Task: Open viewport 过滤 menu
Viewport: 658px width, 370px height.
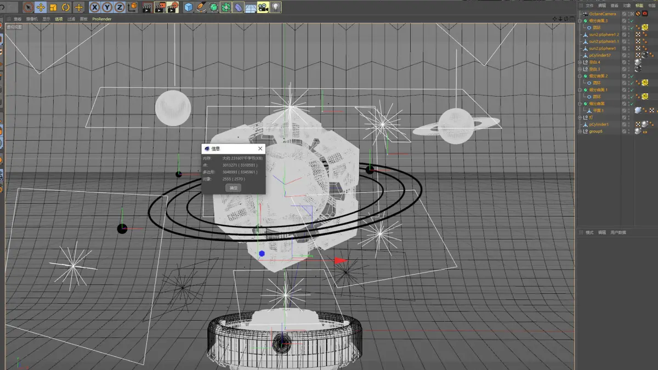Action: [x=71, y=19]
